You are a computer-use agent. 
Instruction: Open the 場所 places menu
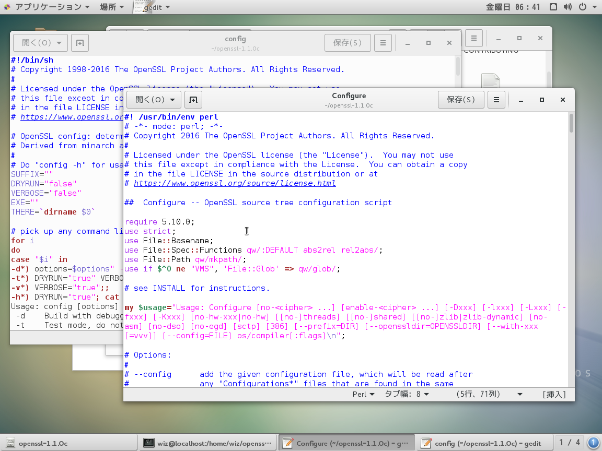tap(112, 7)
